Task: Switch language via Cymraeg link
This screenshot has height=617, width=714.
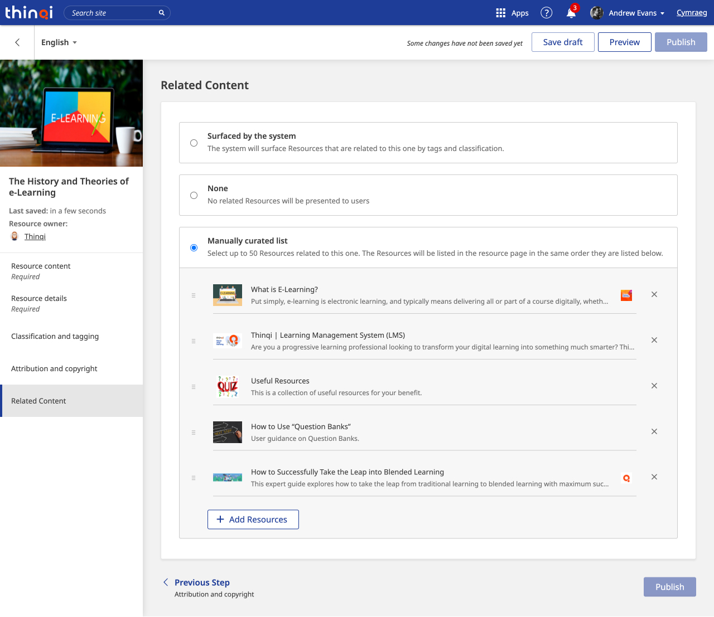Action: pos(692,13)
